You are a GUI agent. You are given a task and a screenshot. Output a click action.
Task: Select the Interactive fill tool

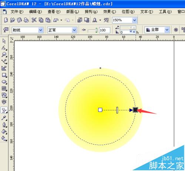click(x=4, y=138)
